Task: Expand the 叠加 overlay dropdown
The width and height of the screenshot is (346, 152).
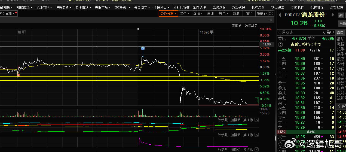Action: 198,14
